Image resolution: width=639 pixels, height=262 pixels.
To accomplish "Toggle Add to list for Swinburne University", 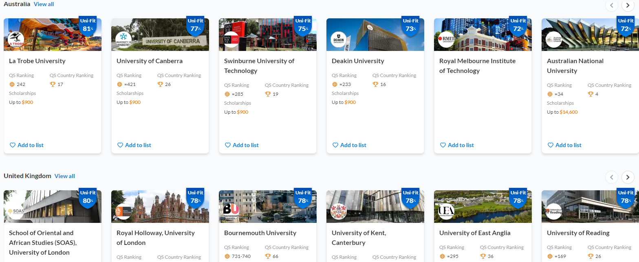I will point(242,145).
